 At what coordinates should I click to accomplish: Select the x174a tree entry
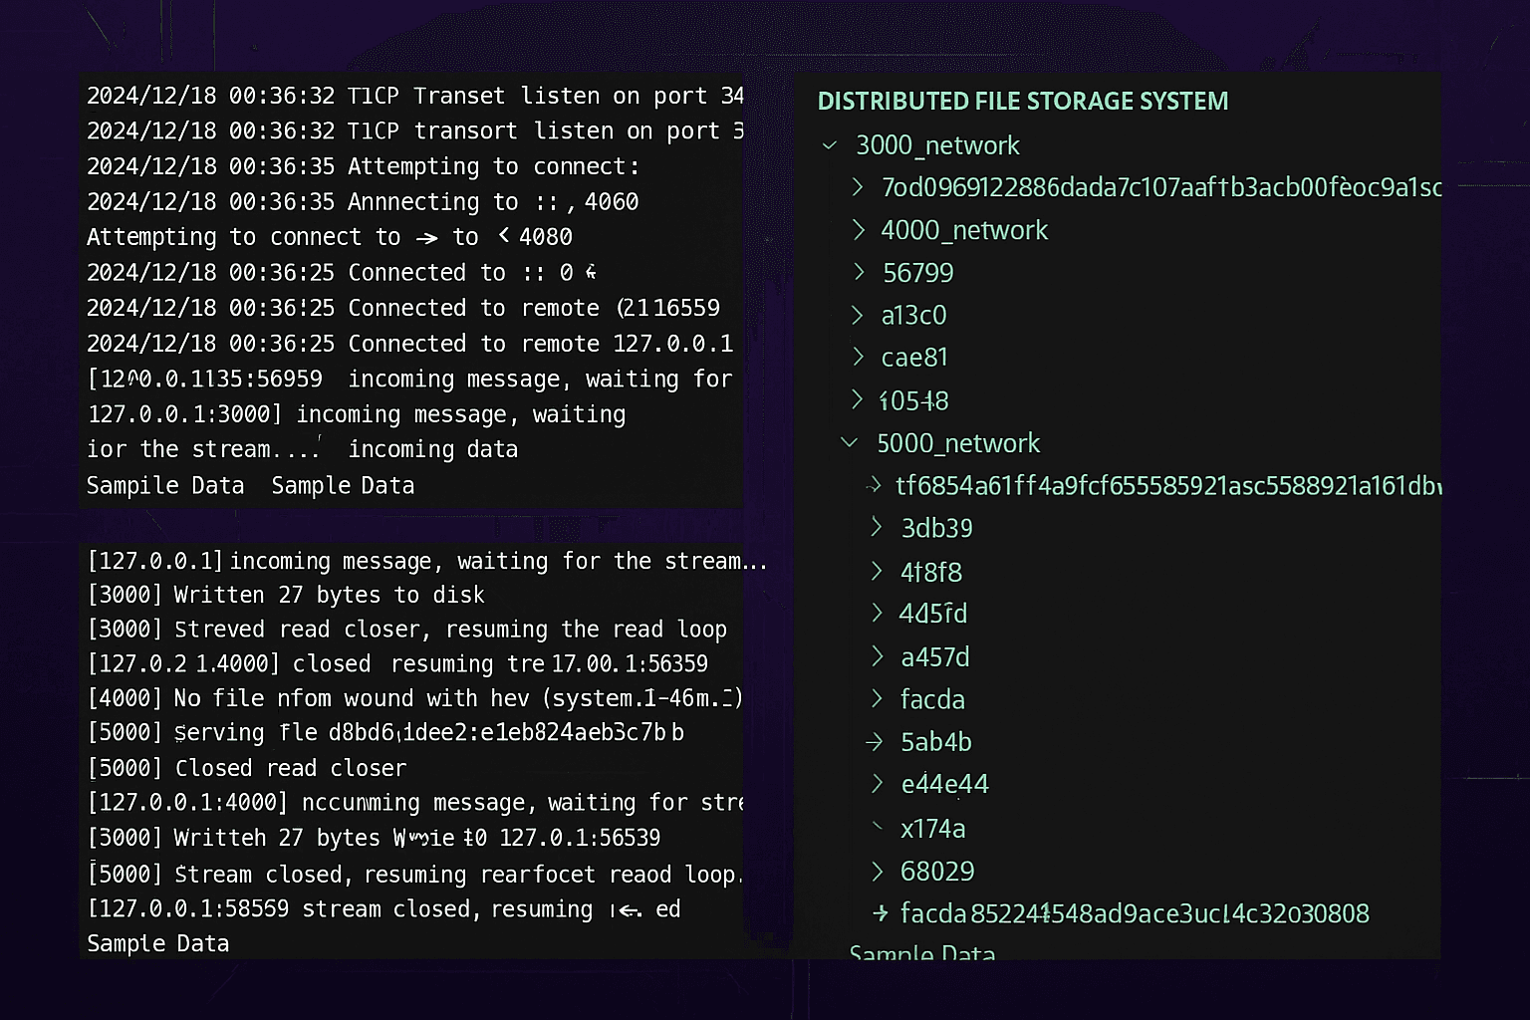click(x=933, y=829)
